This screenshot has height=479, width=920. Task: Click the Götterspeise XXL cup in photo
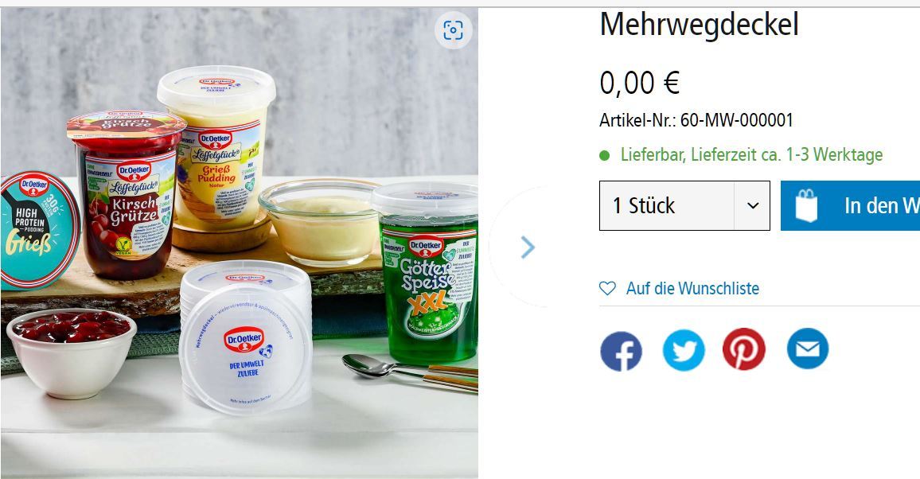(427, 273)
